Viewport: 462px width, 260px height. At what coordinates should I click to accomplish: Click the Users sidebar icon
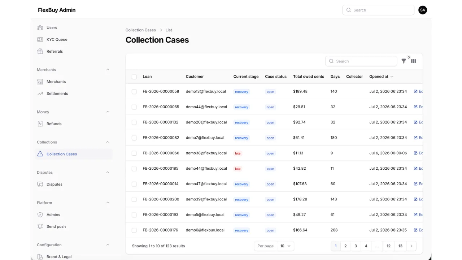40,27
